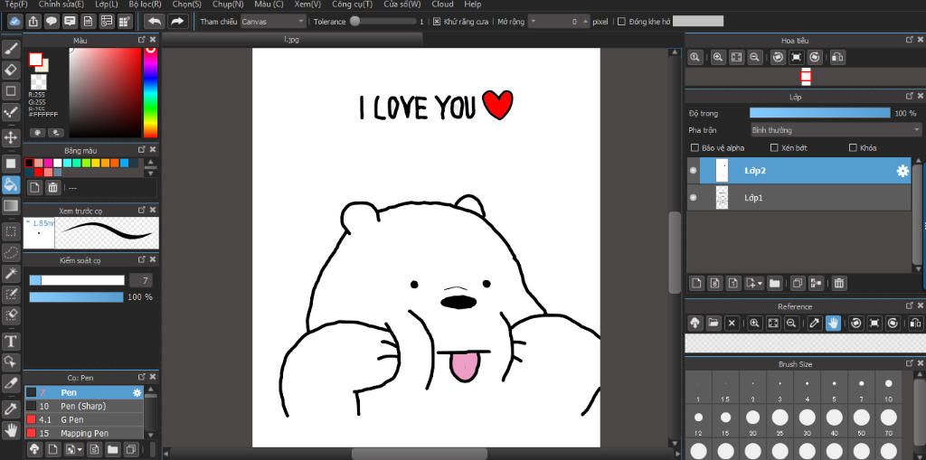
Task: Open the Bộ lọc(R) menu
Action: point(146,5)
